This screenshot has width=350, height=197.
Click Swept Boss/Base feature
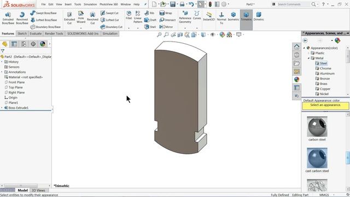(44, 13)
